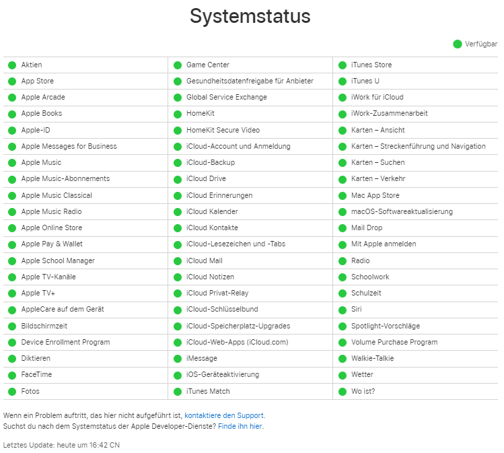Click the Mac App Store entry
504x453 pixels.
[375, 195]
